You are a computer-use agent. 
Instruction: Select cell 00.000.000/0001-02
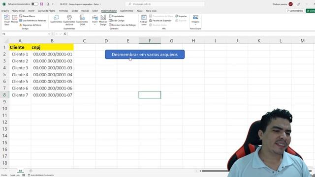click(x=52, y=61)
